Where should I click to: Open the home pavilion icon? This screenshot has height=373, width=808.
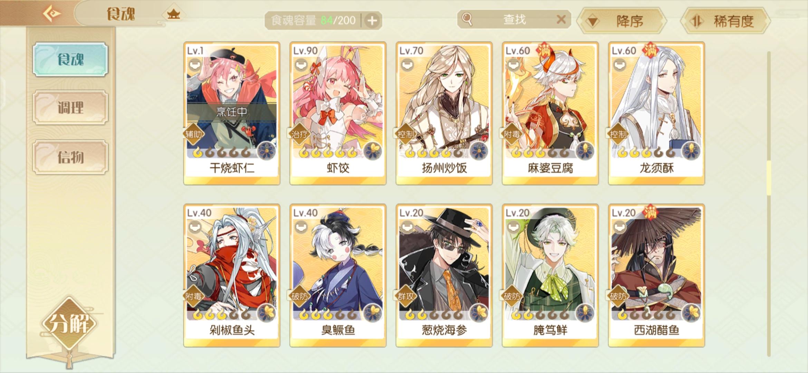[173, 14]
